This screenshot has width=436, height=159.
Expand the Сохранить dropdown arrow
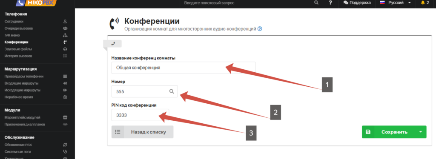pyautogui.click(x=420, y=132)
